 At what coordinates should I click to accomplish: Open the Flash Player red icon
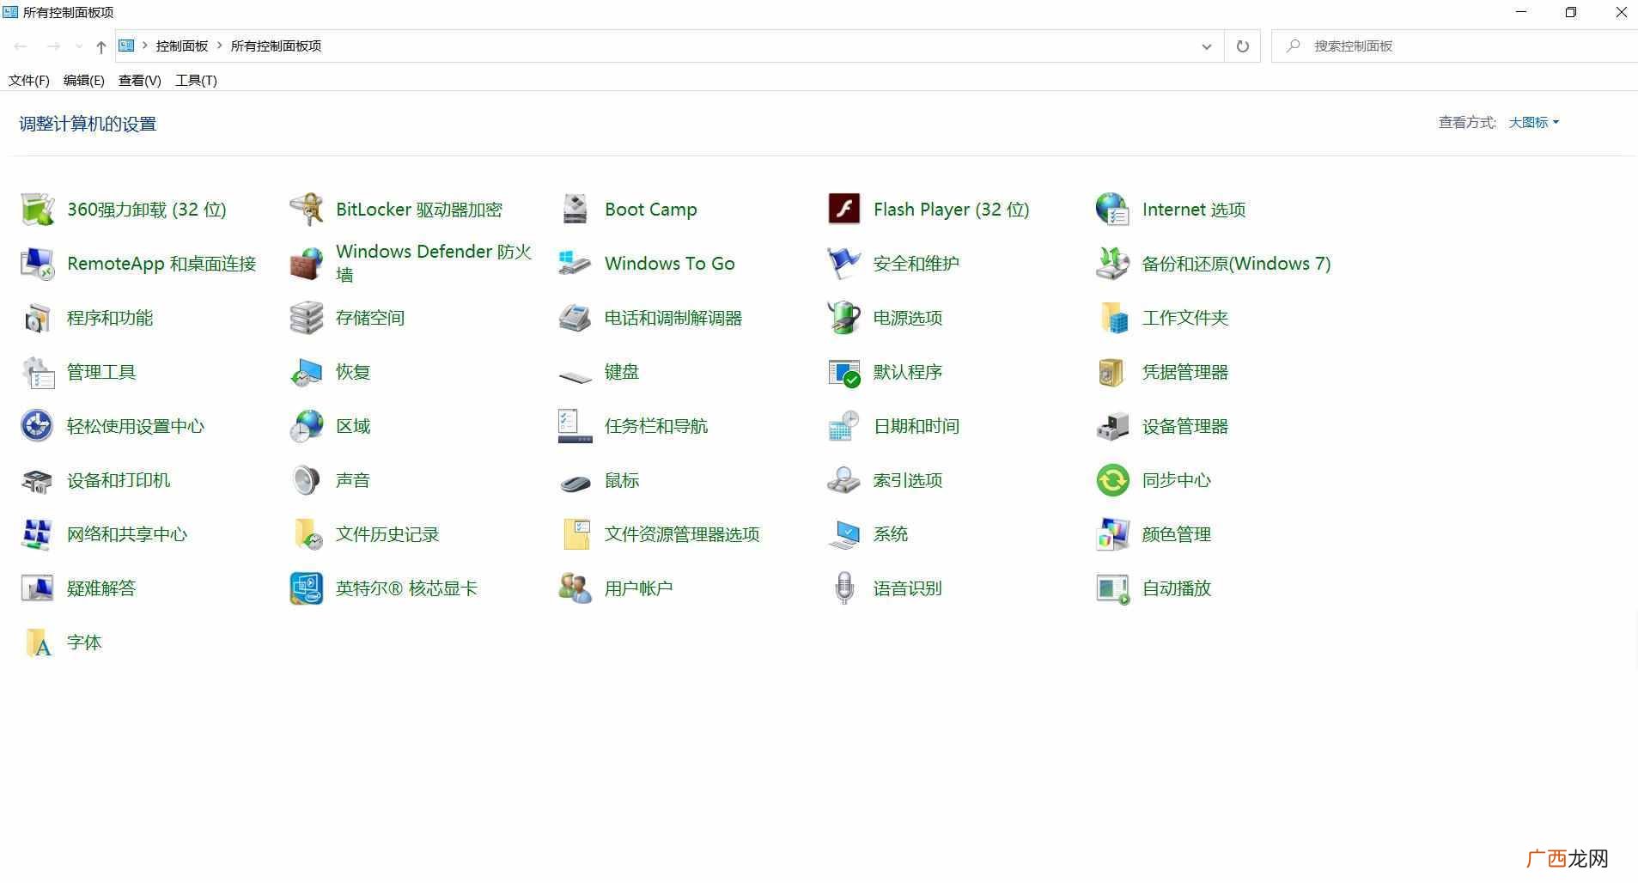click(x=843, y=210)
